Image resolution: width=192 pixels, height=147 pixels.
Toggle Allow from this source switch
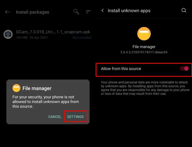click(184, 69)
